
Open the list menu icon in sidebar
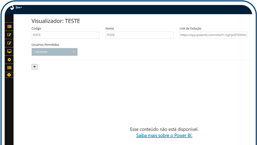pyautogui.click(x=9, y=27)
